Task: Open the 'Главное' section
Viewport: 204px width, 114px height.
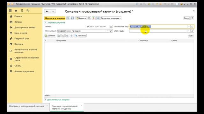Action: tap(18, 16)
